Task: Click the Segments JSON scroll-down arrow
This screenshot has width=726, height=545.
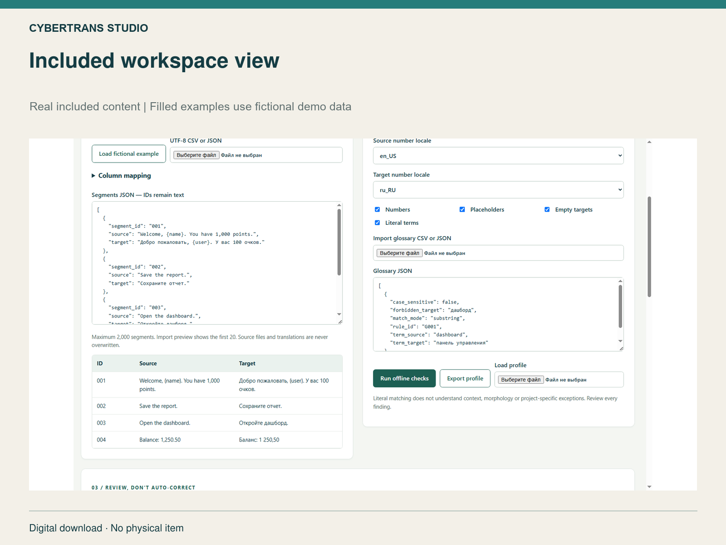Action: click(339, 314)
